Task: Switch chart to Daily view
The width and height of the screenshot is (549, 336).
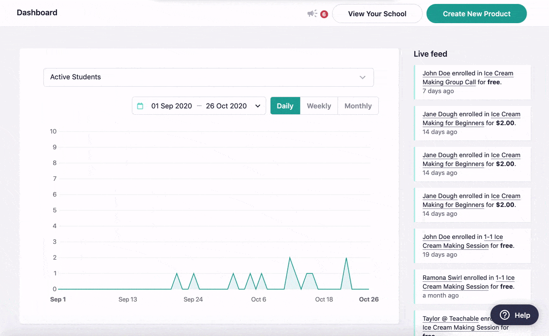Action: pos(285,106)
